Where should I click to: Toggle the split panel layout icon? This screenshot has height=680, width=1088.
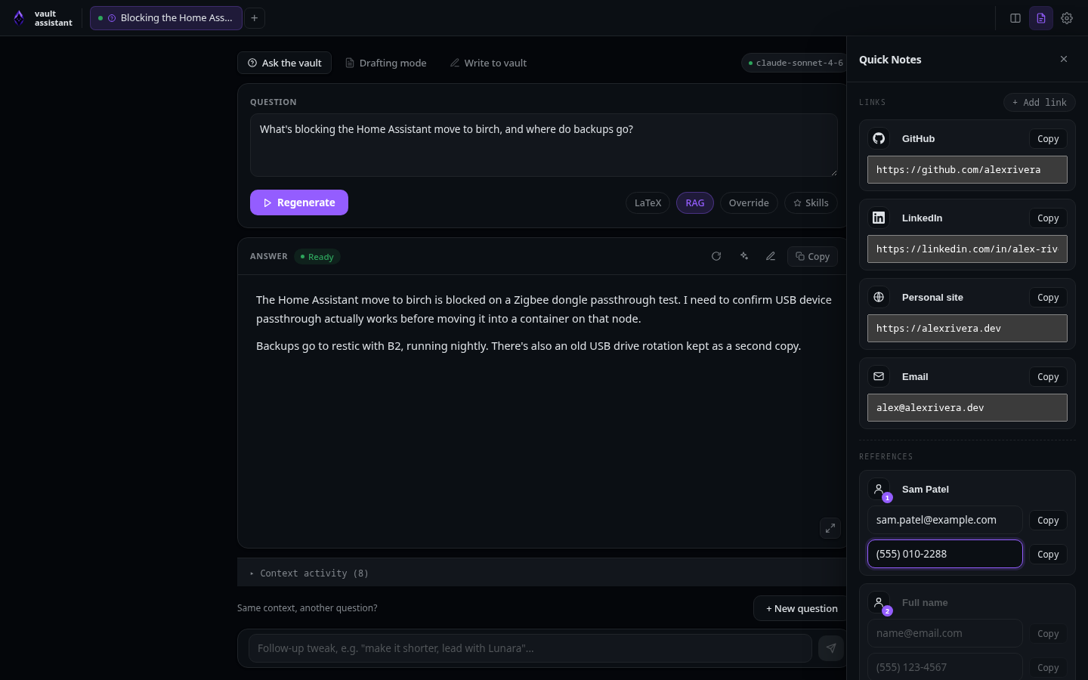point(1015,18)
